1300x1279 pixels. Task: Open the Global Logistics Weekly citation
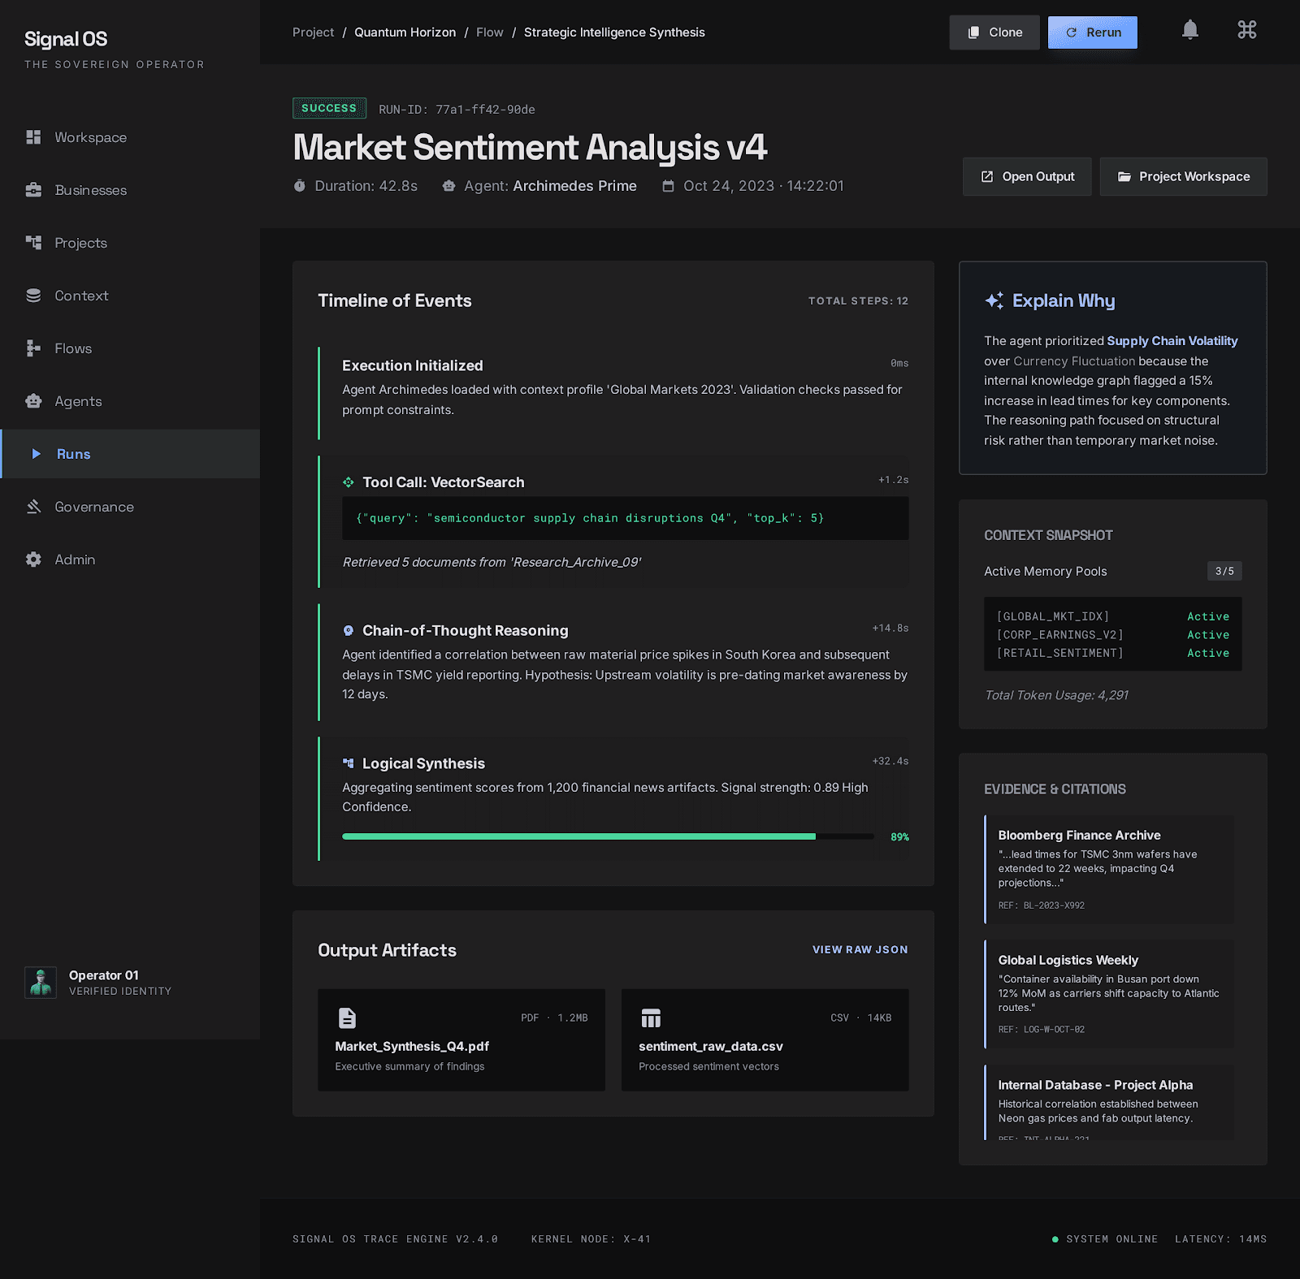pyautogui.click(x=1109, y=994)
